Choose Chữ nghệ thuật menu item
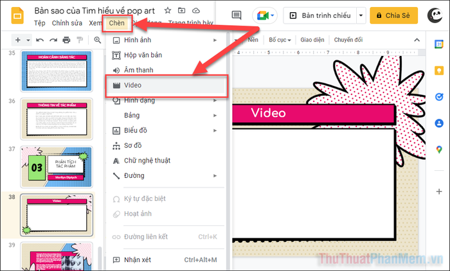 pos(165,161)
